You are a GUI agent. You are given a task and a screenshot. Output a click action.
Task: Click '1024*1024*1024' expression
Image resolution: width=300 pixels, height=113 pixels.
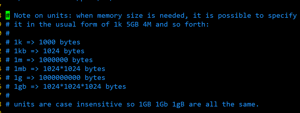72,87
